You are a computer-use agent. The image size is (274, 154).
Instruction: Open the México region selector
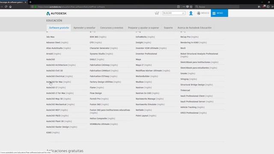click(203, 13)
